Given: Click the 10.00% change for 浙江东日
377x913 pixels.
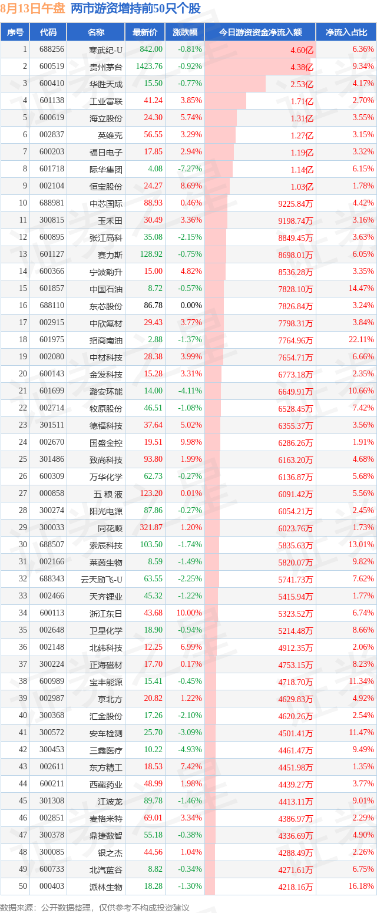Looking at the screenshot, I should (x=189, y=613).
